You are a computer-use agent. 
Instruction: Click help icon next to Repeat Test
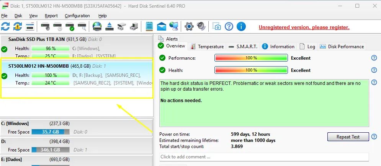pyautogui.click(x=374, y=137)
